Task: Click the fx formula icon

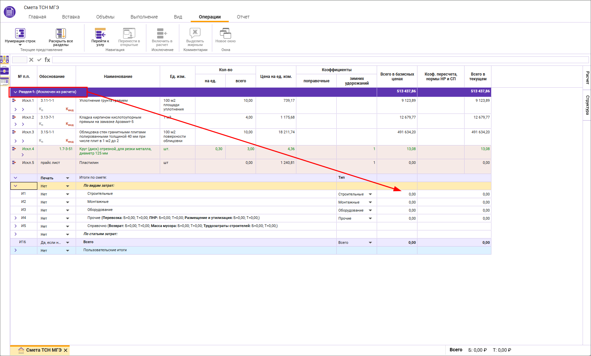Action: [x=47, y=60]
